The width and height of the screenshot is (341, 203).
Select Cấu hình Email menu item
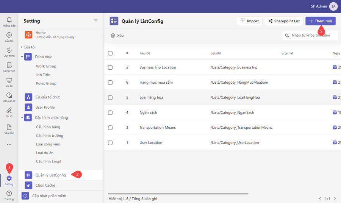coord(48,161)
